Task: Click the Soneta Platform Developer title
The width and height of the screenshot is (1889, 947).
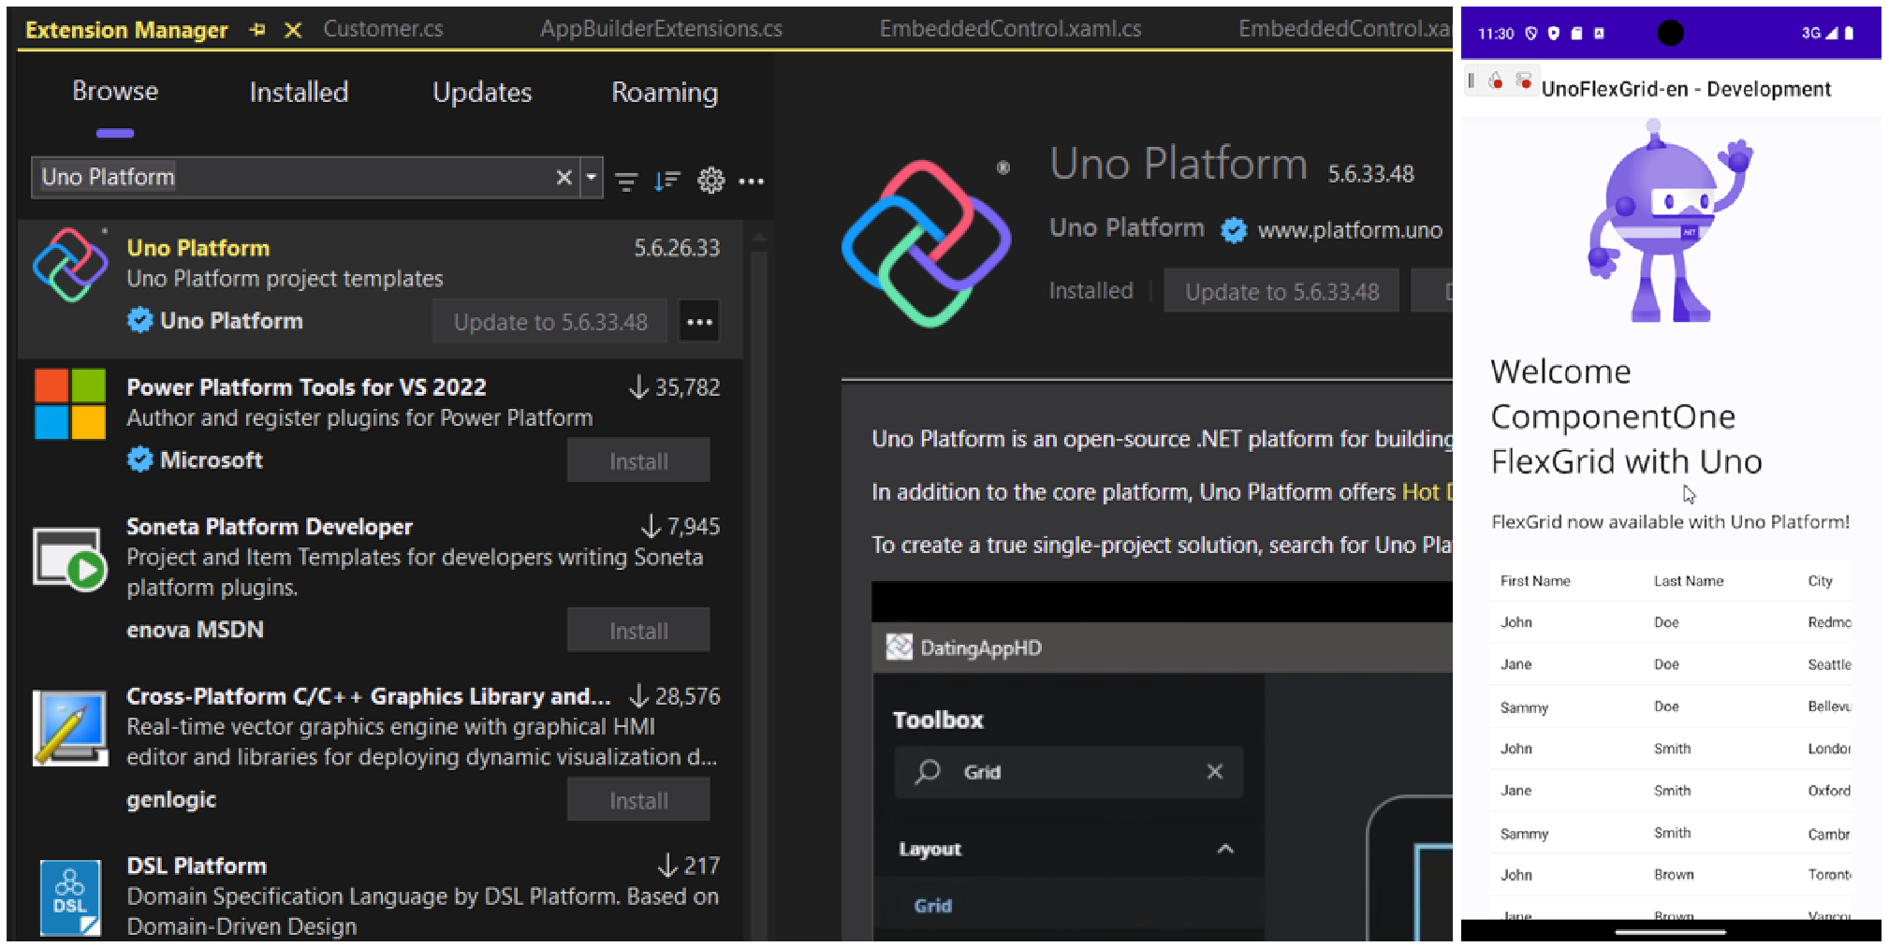Action: [270, 527]
